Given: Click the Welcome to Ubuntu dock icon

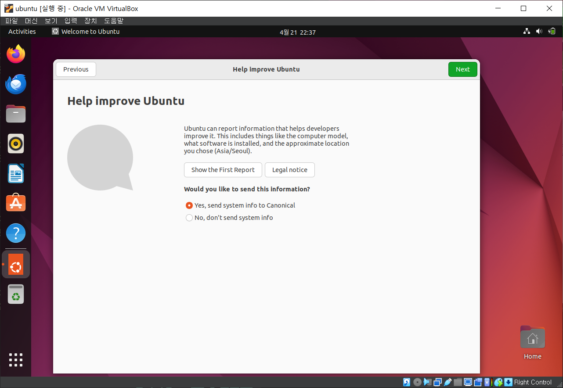Looking at the screenshot, I should click(16, 264).
